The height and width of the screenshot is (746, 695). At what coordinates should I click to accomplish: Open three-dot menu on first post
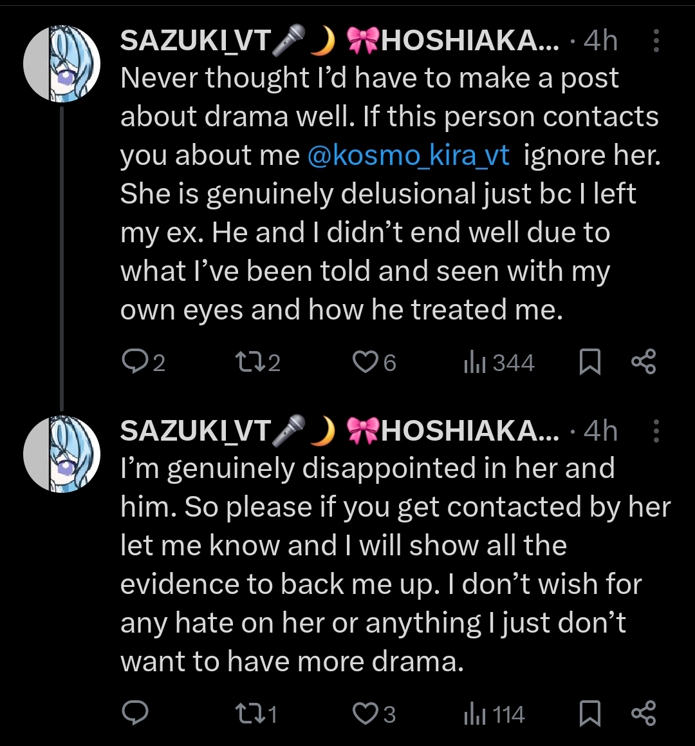coord(656,41)
